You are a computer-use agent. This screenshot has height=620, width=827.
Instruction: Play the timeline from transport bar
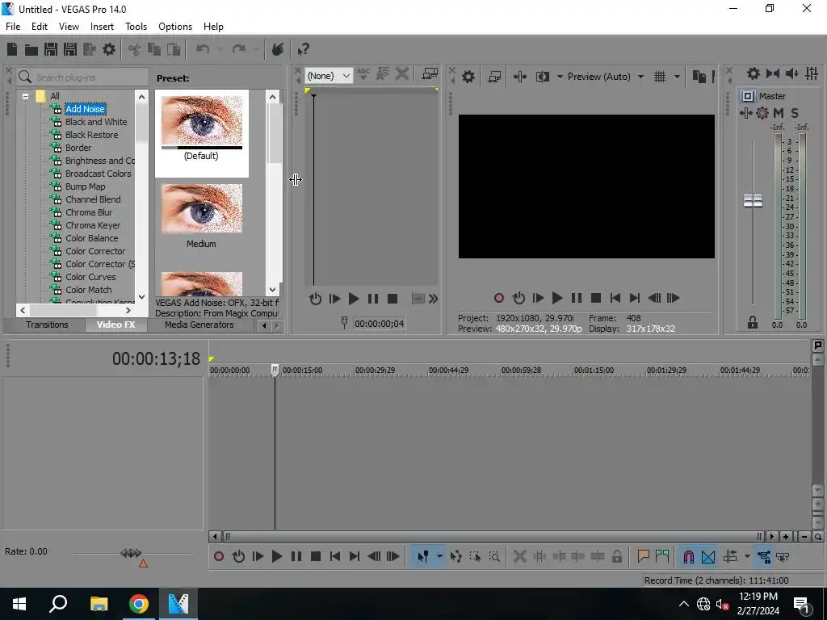click(276, 556)
